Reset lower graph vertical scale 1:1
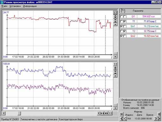Image resolution: width=162 pixels, height=122 pixels. (x=115, y=64)
